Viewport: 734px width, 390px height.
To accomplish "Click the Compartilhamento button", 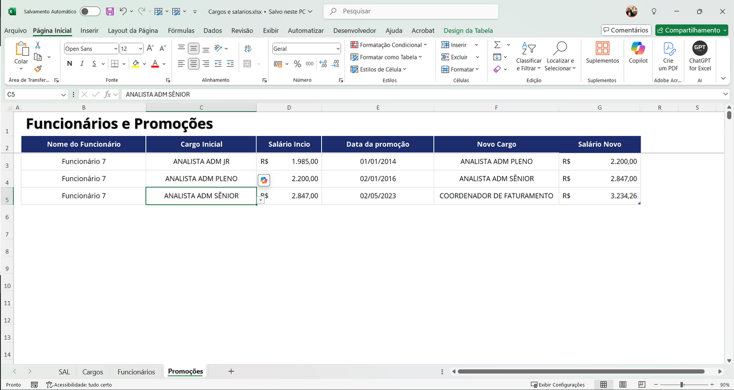I will (x=691, y=30).
